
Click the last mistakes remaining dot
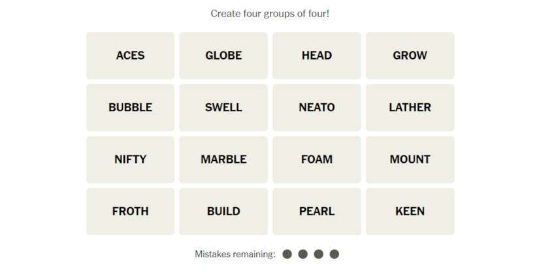[x=335, y=254]
